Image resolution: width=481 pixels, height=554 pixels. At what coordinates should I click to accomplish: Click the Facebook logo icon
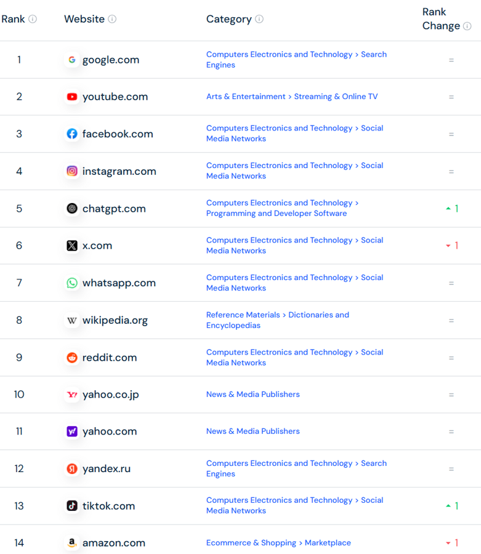(72, 134)
